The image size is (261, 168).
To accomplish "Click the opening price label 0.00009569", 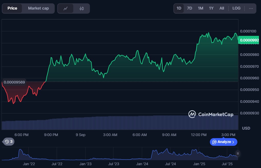I will tap(14, 82).
